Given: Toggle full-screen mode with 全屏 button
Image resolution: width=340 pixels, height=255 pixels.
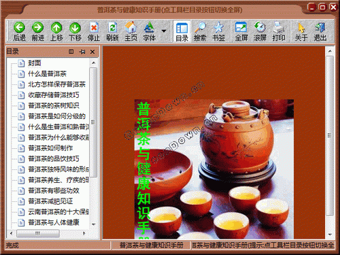Looking at the screenshot, I should pyautogui.click(x=241, y=32).
